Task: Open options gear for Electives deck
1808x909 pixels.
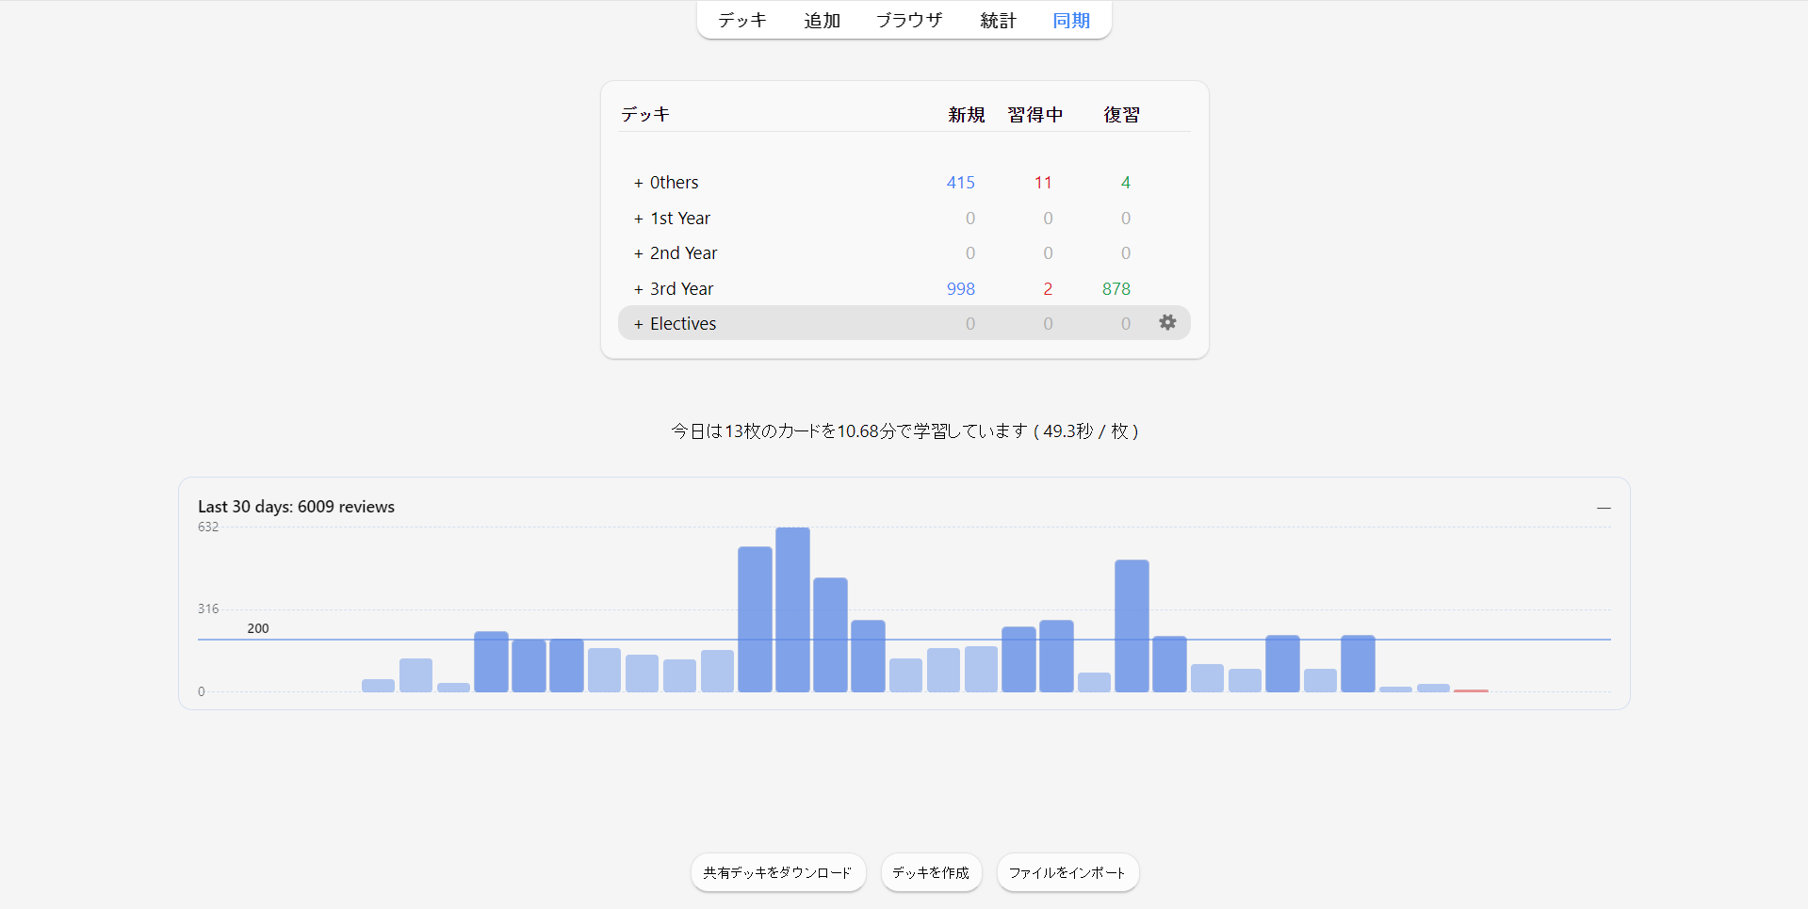Action: [x=1167, y=323]
